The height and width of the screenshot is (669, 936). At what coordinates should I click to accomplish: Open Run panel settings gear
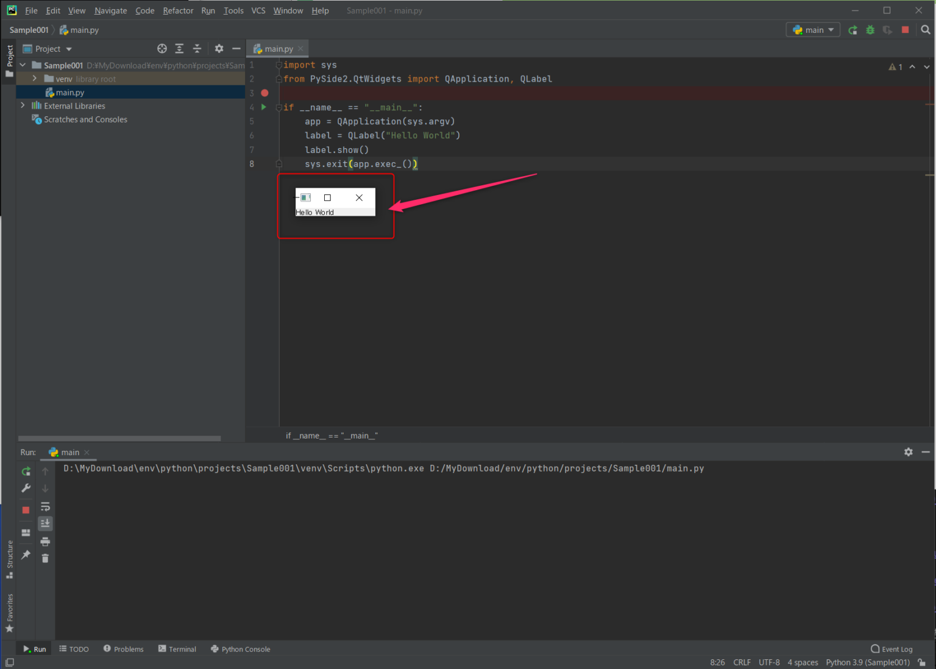909,451
